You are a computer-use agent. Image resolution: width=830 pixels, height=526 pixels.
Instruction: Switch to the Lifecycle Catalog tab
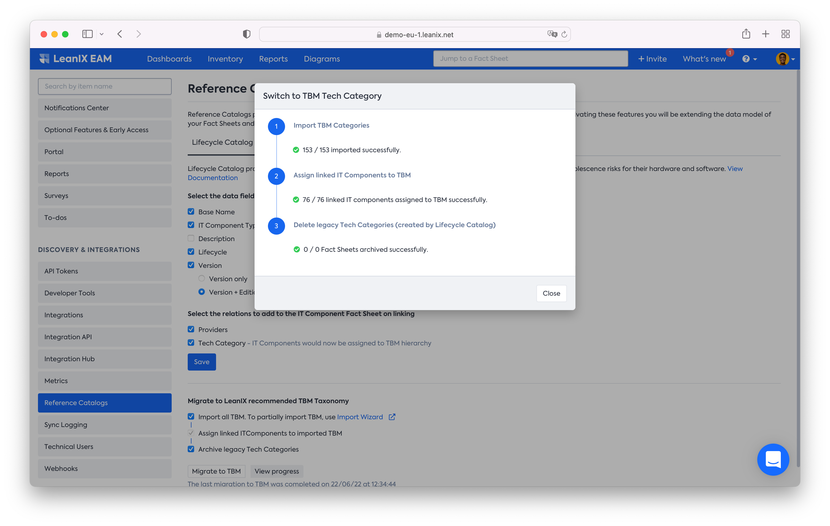[222, 142]
